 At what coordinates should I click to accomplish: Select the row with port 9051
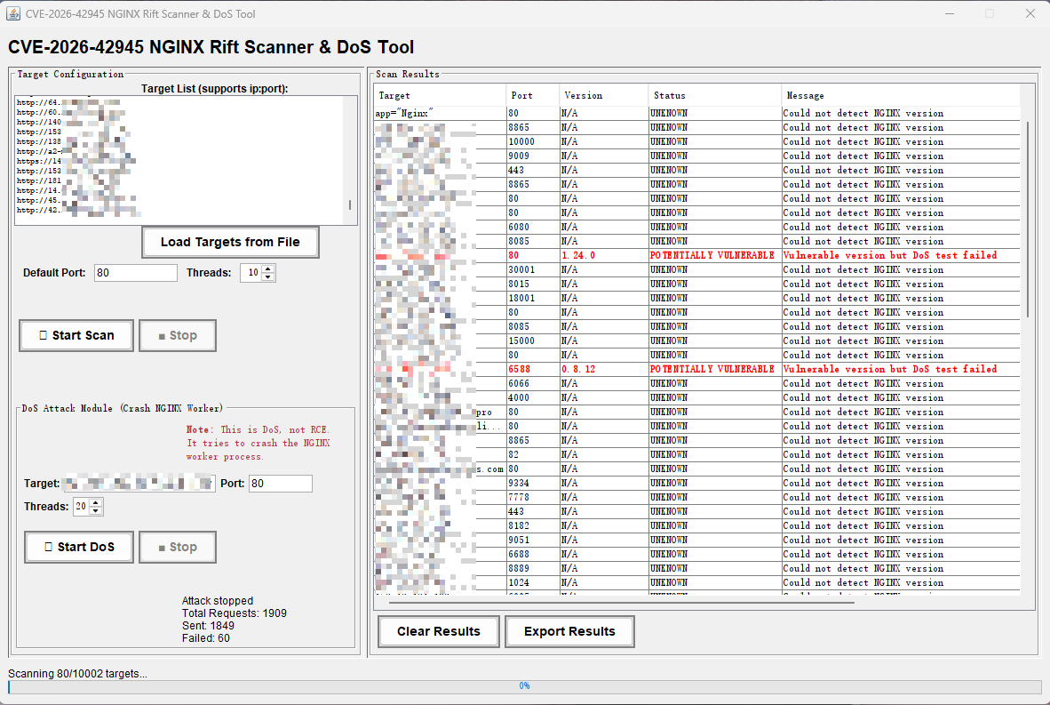tap(696, 540)
